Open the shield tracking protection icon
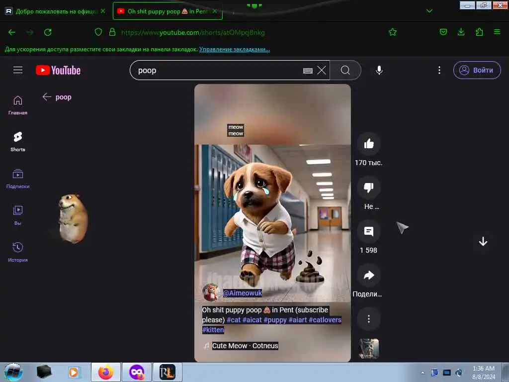 coord(98,32)
